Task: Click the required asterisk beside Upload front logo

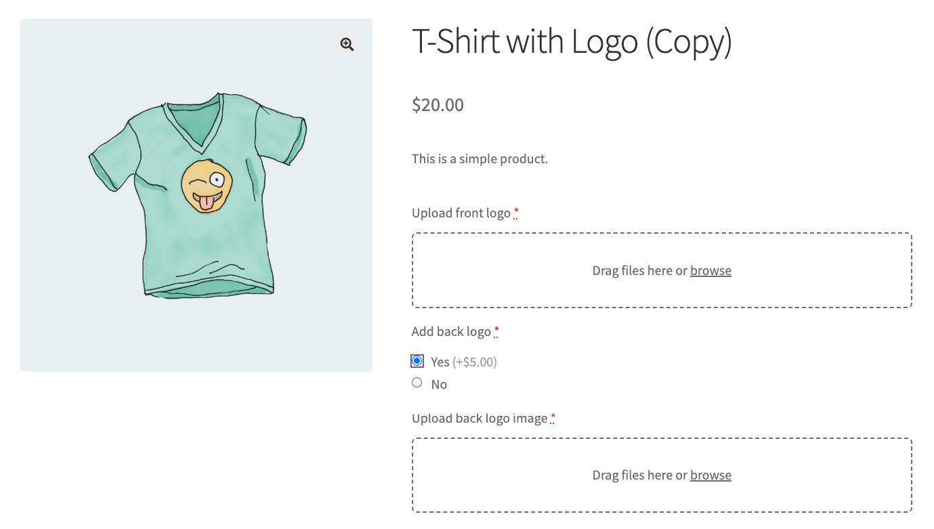Action: [x=516, y=213]
